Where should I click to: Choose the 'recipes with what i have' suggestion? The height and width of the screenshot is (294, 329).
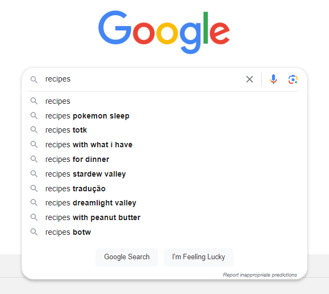click(89, 145)
